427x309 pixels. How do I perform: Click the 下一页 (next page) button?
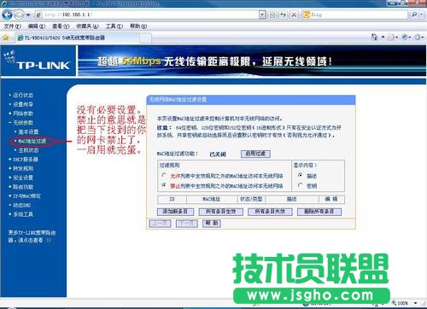tap(187, 224)
